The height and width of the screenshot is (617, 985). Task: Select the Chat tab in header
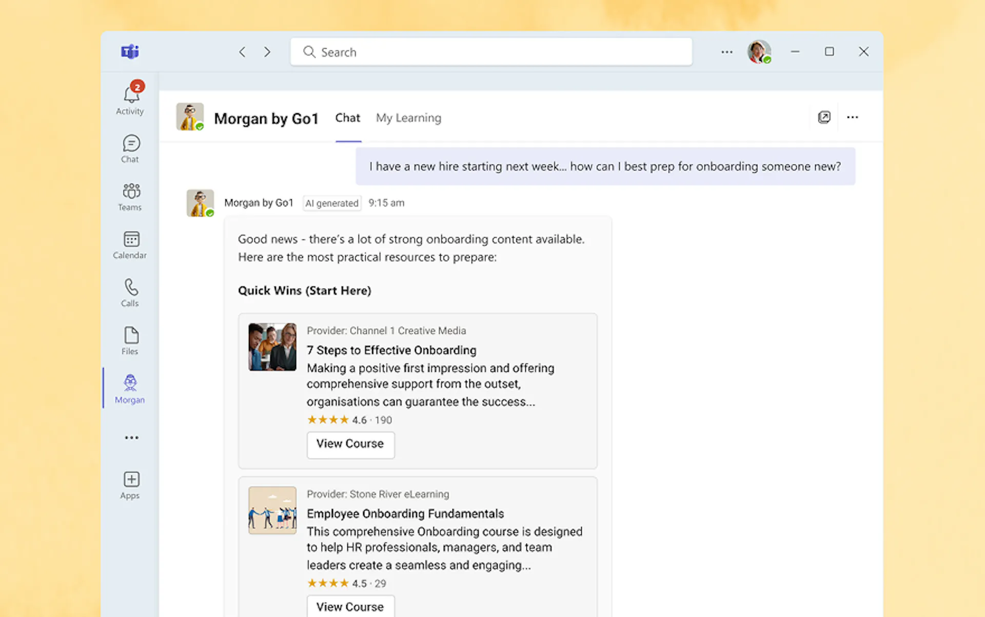click(x=348, y=118)
